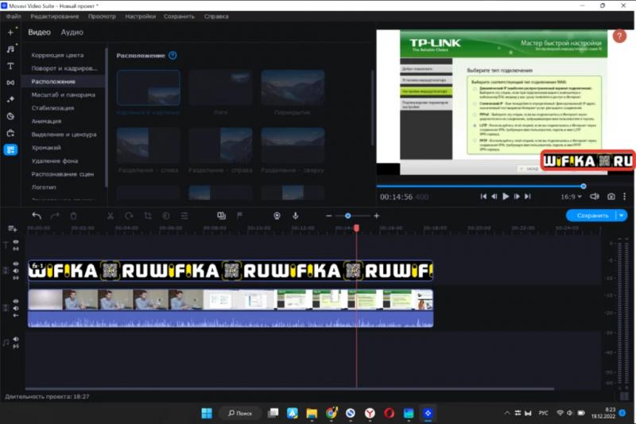Select Хромакей in the tools list
This screenshot has height=424, width=636.
click(46, 147)
